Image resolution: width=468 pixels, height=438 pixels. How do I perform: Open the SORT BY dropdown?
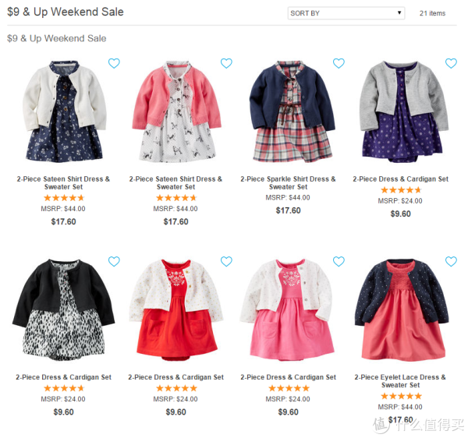pyautogui.click(x=346, y=13)
